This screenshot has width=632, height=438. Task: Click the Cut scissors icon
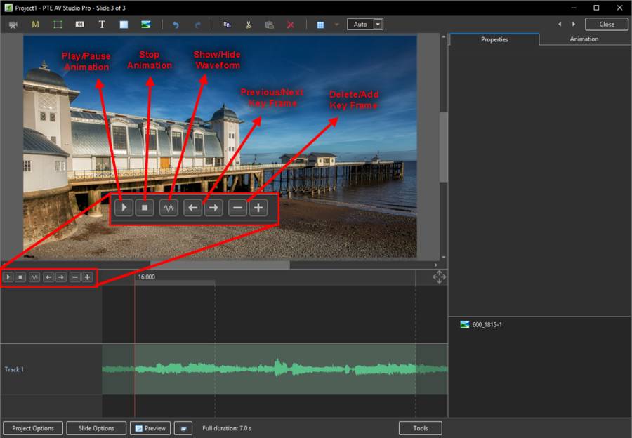248,25
